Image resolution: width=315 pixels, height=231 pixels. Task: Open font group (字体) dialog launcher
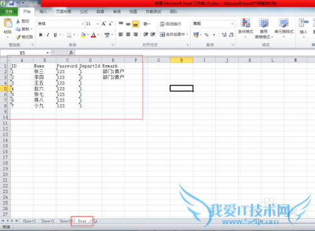(113, 45)
